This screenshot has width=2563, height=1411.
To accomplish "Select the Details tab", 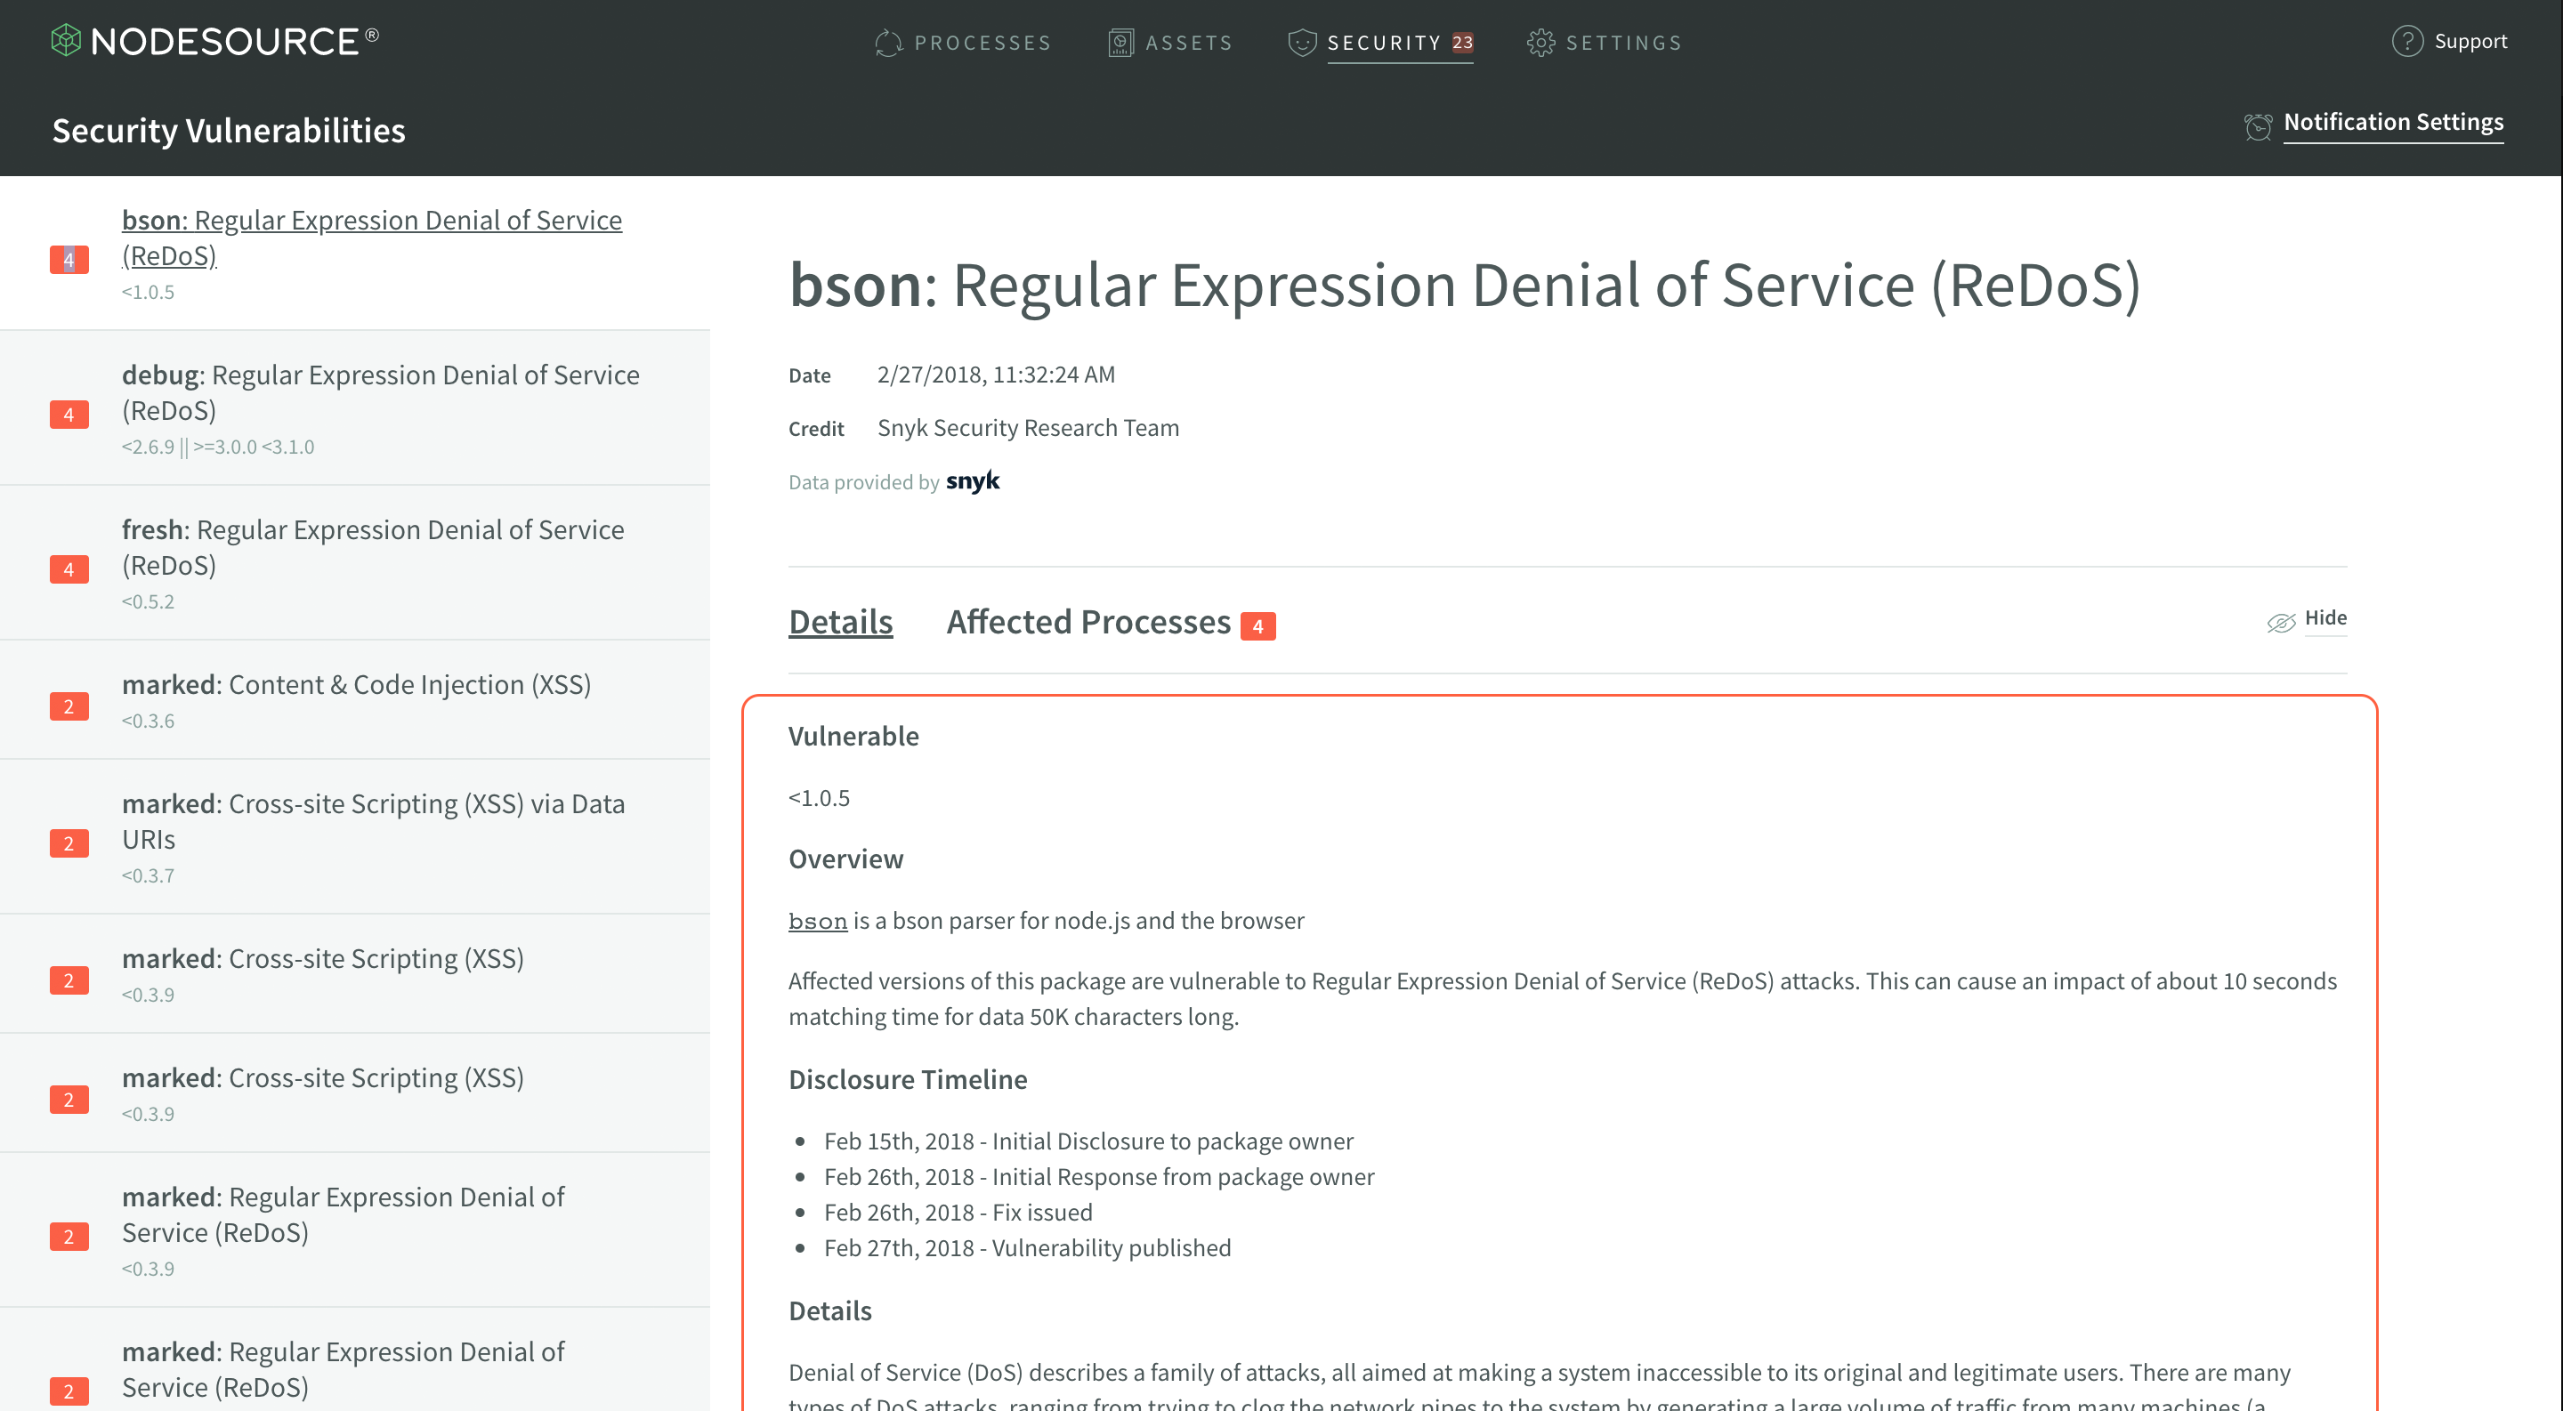I will 840,623.
